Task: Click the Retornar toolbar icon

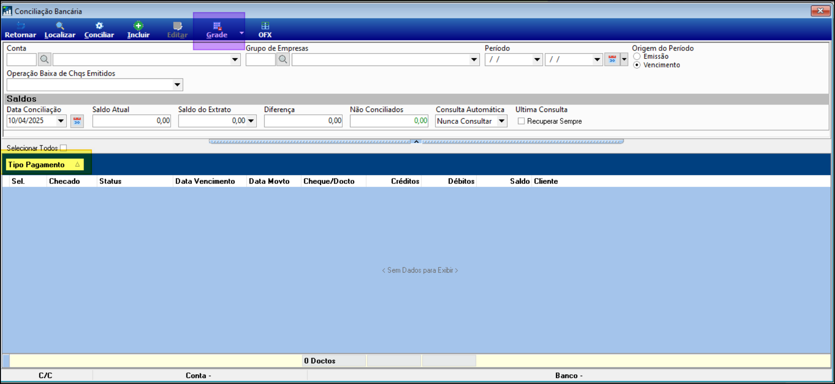Action: coord(20,30)
